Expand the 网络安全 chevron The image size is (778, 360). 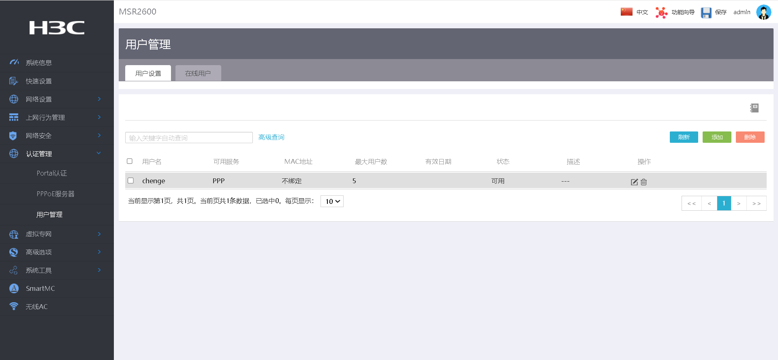coord(99,135)
